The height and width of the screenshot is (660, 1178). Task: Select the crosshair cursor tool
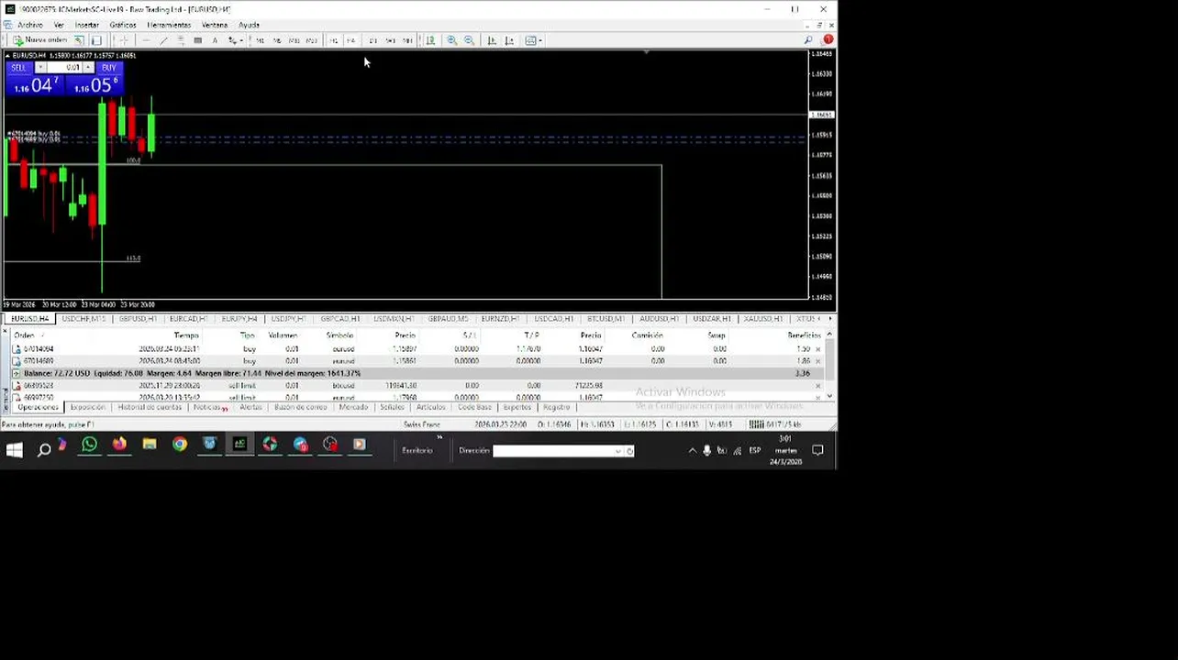(124, 40)
